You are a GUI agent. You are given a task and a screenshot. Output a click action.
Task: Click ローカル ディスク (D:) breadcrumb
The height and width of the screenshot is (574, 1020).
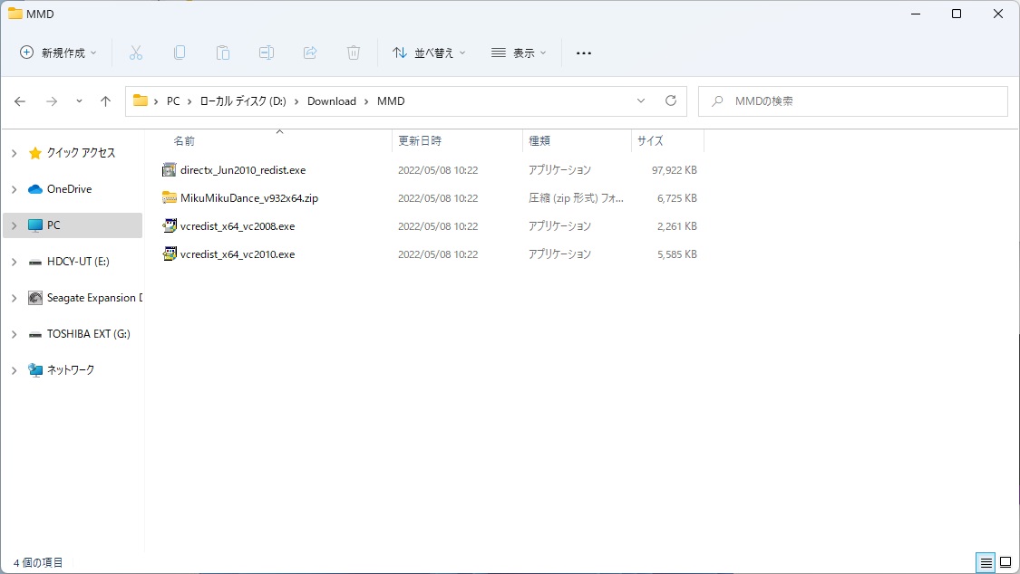(243, 101)
